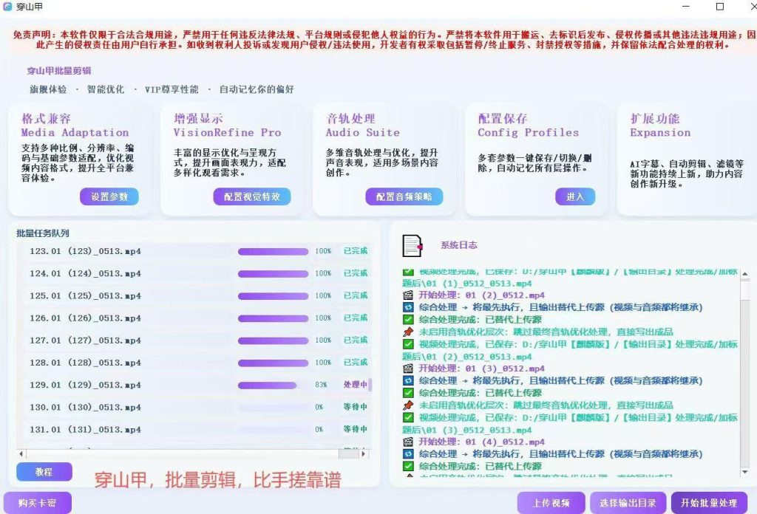Click 选择输出目录 button
This screenshot has height=514, width=757.
(628, 503)
